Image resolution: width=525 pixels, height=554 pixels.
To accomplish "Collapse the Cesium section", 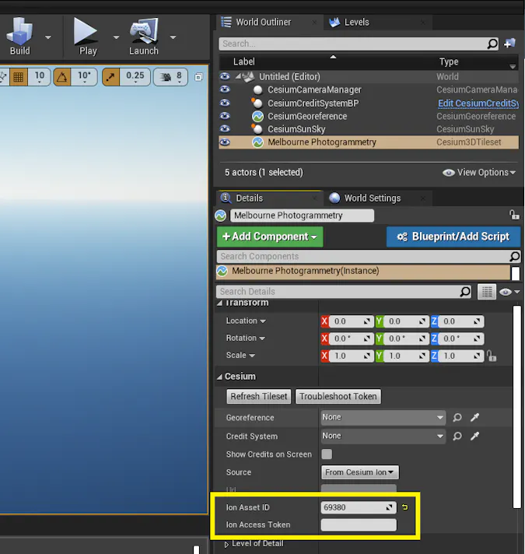I will point(219,377).
